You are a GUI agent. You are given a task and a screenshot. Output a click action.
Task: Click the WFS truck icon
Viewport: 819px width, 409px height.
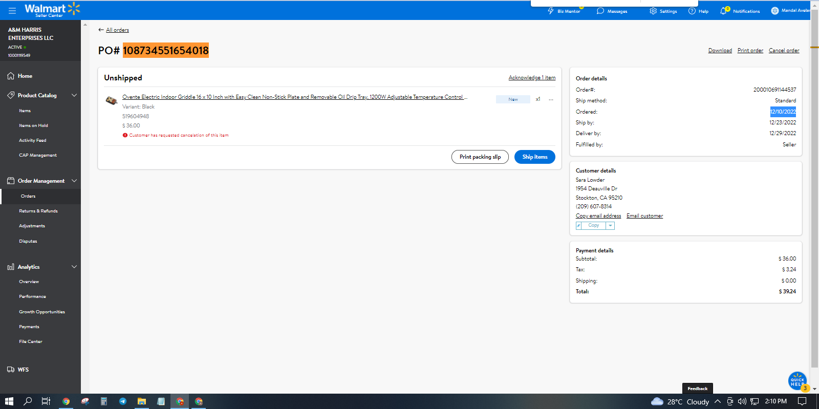(11, 370)
